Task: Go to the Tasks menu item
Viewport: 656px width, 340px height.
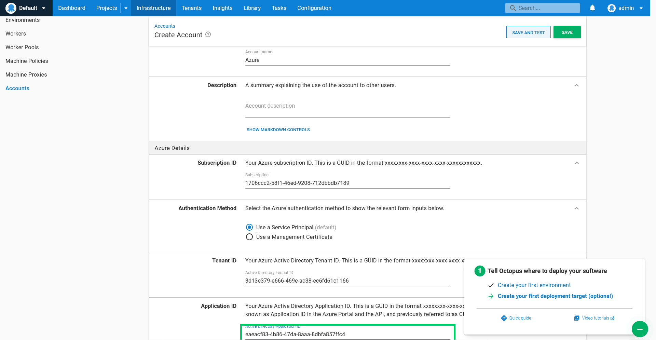Action: [x=279, y=8]
